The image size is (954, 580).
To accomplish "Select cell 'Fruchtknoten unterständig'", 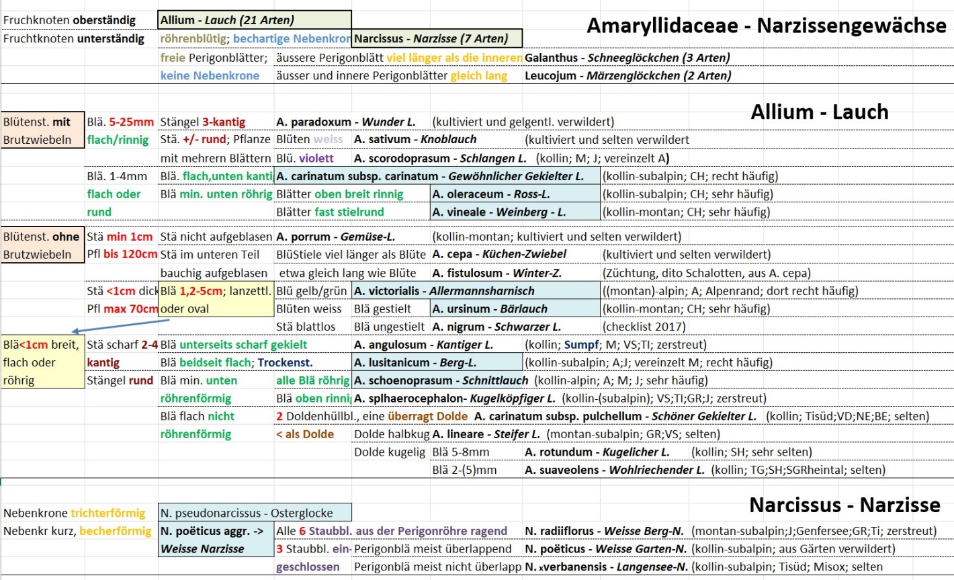I will [74, 38].
